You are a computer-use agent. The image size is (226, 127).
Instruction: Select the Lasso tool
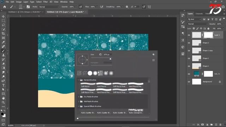[x=3, y=25]
